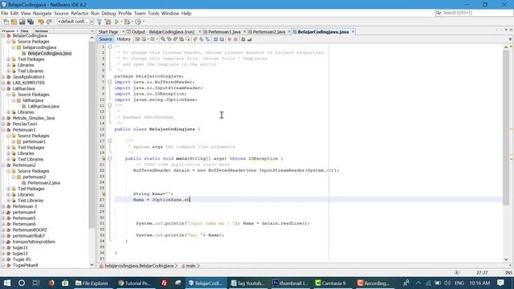Select Pertemuan2.java in the project tree
Image resolution: width=514 pixels, height=289 pixels.
point(44,183)
